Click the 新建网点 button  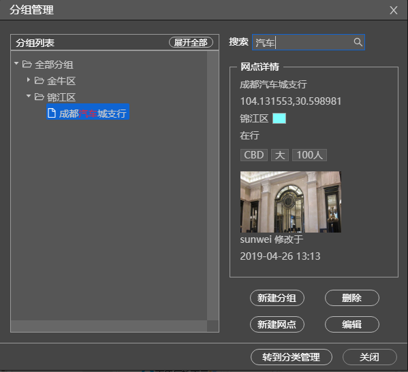point(277,324)
